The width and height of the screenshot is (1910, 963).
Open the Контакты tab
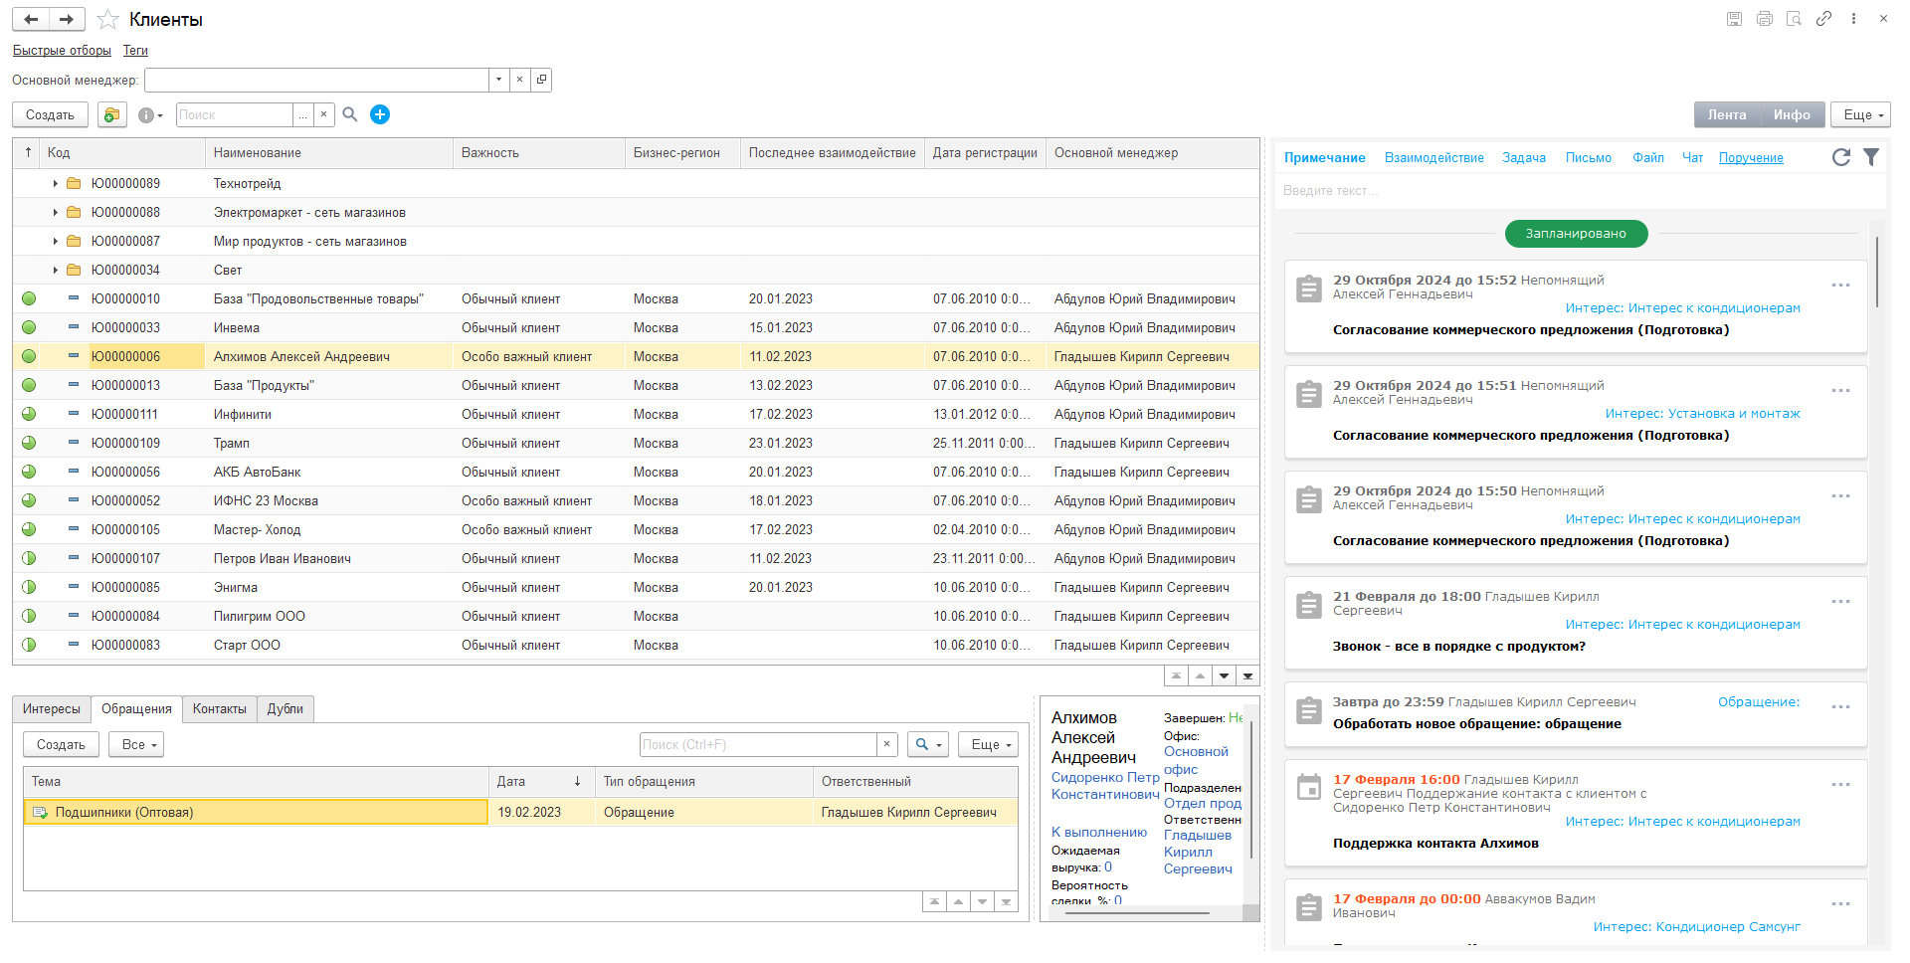(x=220, y=708)
